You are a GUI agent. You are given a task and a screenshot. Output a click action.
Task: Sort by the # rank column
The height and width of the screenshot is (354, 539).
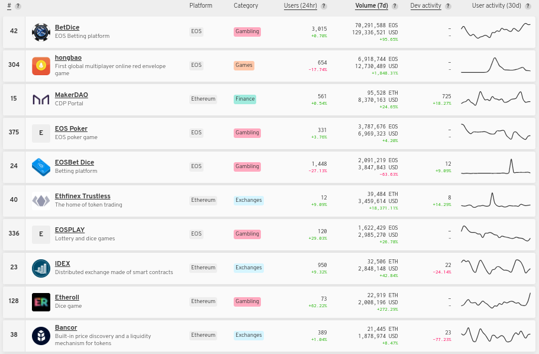pyautogui.click(x=9, y=6)
